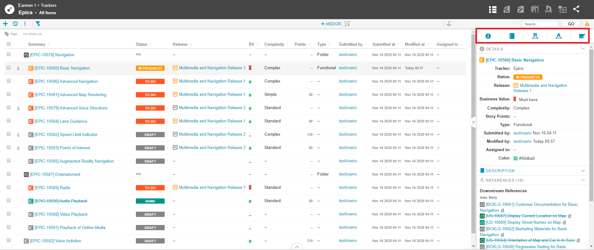Viewport: 594px width, 250px height.
Task: Click attachment clip on Speed Limit Indicator row
Action: (18, 135)
